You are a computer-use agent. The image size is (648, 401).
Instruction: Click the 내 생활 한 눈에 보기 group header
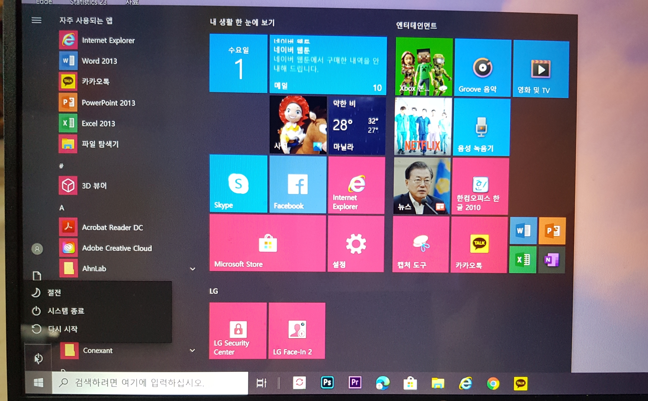[242, 22]
